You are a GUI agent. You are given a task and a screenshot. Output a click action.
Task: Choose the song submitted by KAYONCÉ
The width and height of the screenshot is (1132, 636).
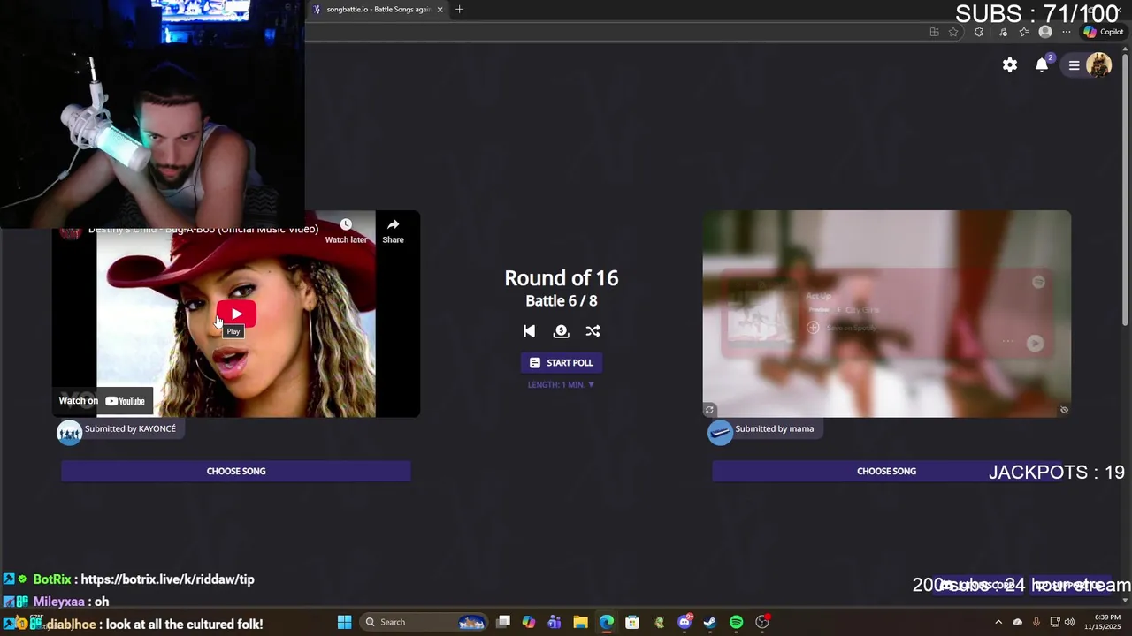point(236,471)
